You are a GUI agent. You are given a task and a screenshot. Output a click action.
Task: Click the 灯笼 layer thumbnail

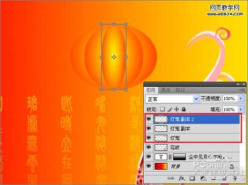[x=161, y=138]
